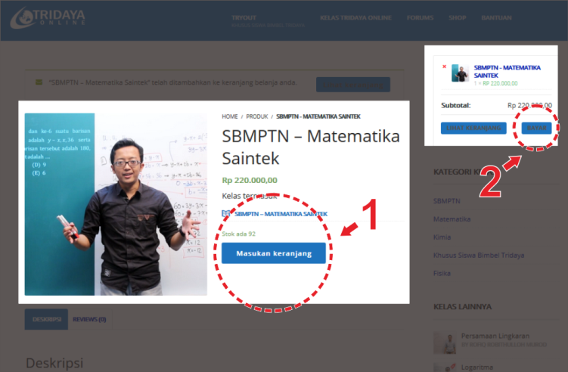Open cart item thumbnail image
568x372 pixels.
(460, 73)
